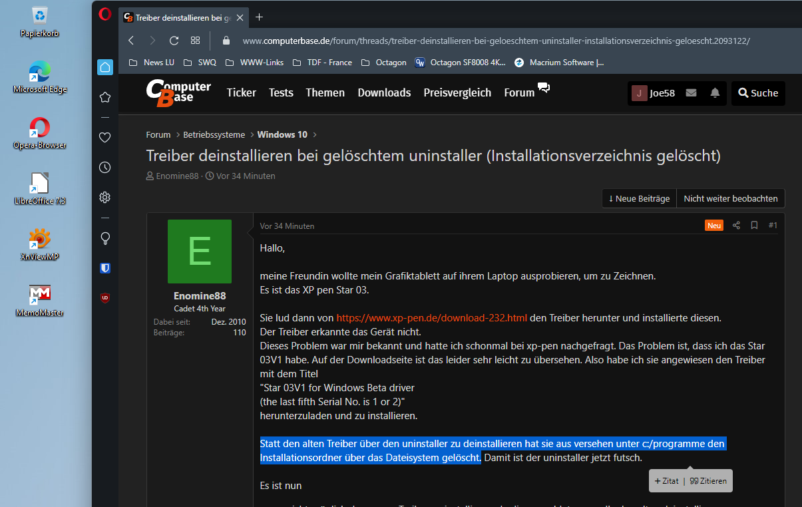Open News LU bookmark folder
This screenshot has width=802, height=507.
151,63
